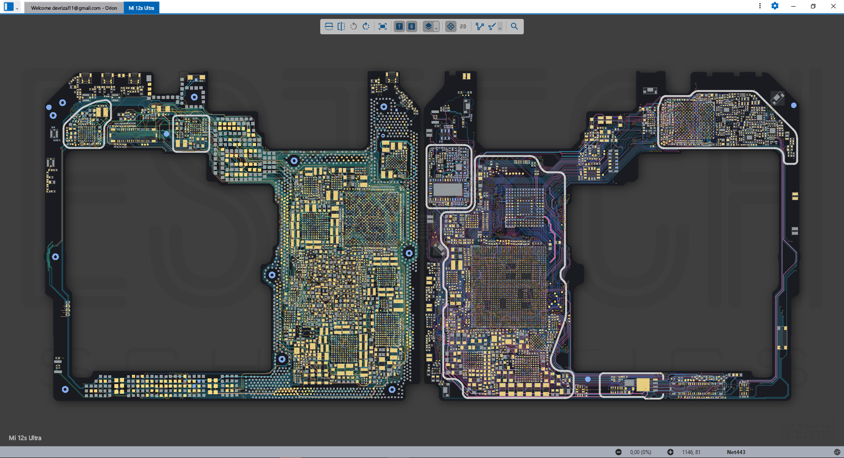Open the globe language icon
This screenshot has height=458, width=844.
837,452
